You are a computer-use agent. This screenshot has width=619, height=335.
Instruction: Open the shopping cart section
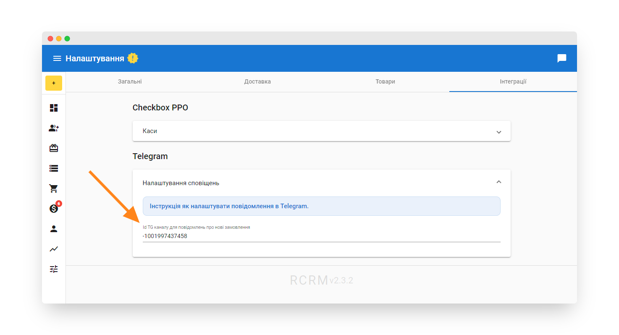[54, 188]
